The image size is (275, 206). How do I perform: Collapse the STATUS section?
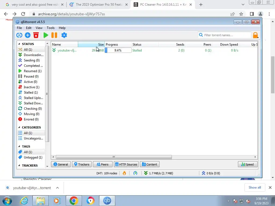click(x=19, y=44)
